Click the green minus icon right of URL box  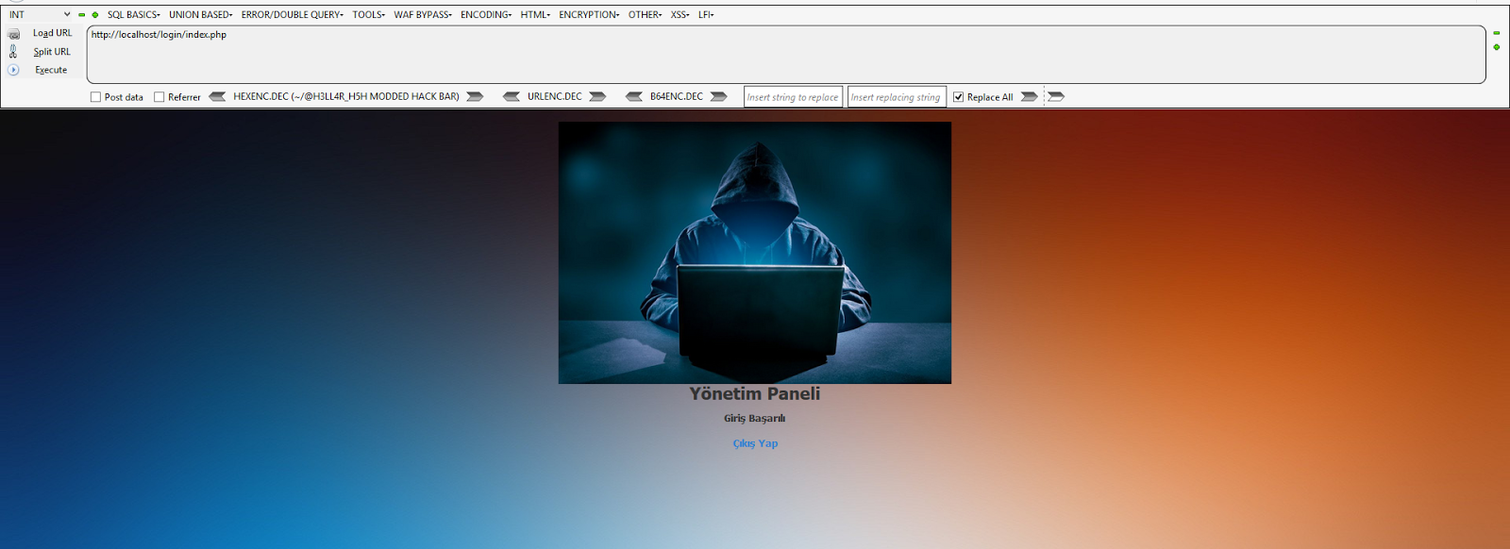[x=1496, y=33]
